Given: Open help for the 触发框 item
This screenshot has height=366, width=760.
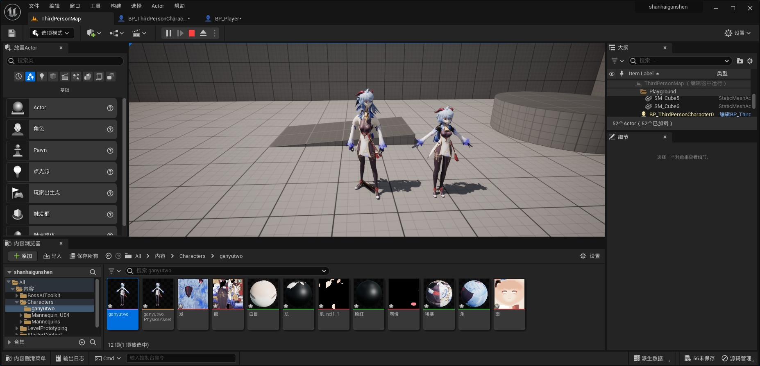Looking at the screenshot, I should (x=110, y=215).
